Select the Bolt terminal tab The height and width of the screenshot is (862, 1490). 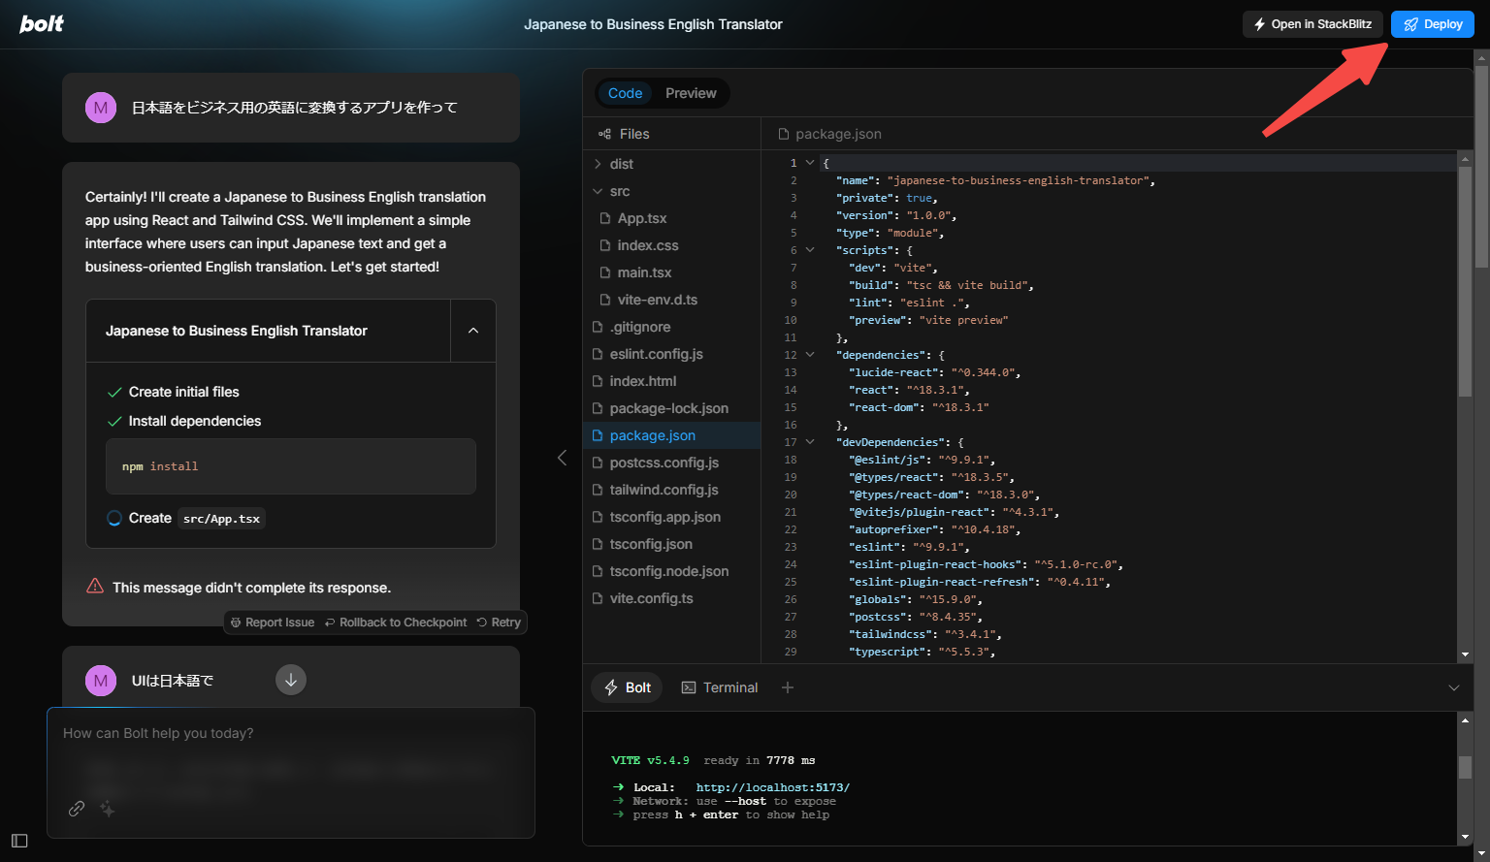tap(627, 687)
